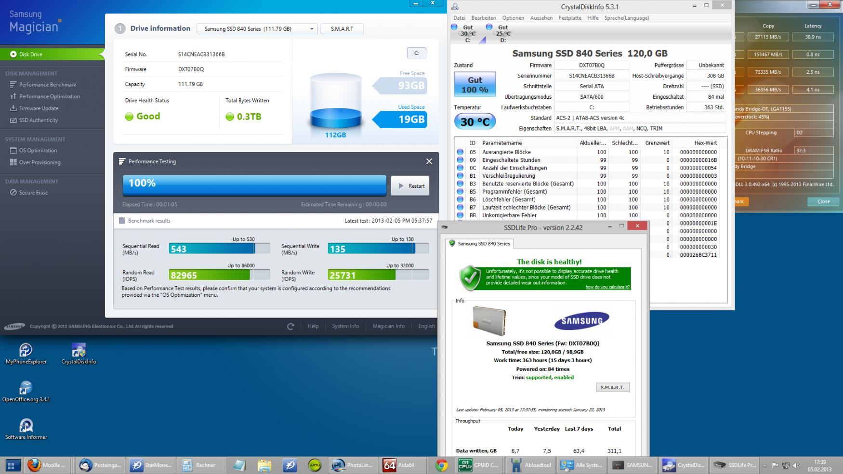The image size is (843, 474).
Task: Close the Performance Testing panel
Action: 429,161
